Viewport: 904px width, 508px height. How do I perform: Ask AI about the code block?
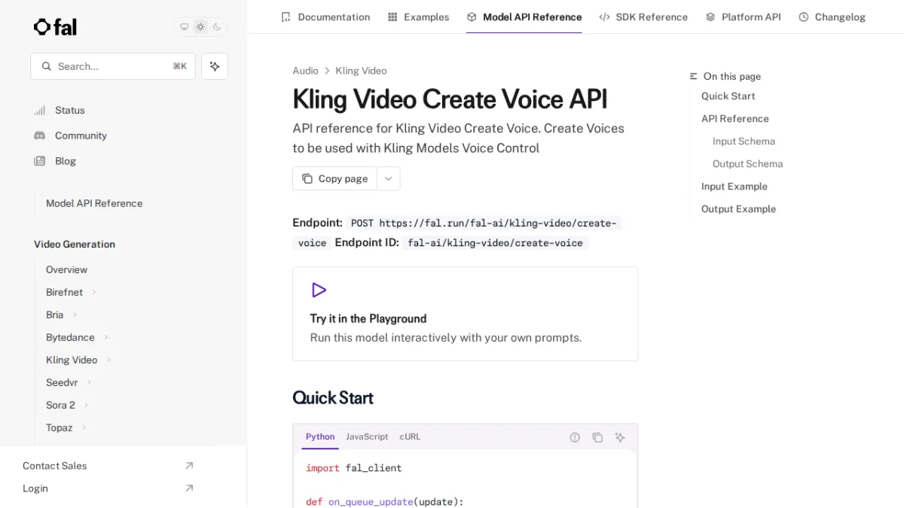pyautogui.click(x=620, y=437)
